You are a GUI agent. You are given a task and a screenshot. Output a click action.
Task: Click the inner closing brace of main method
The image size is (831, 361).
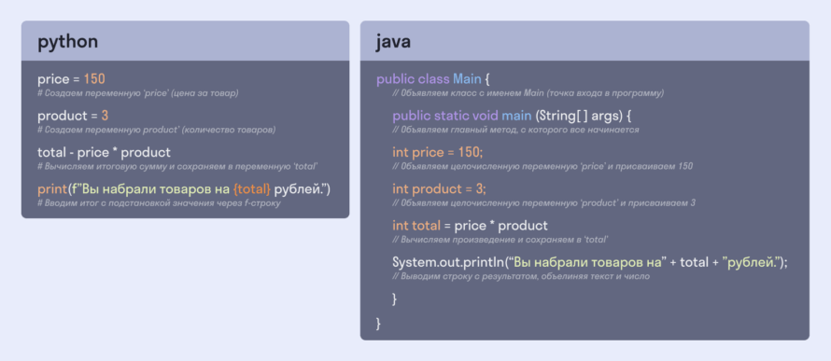click(x=394, y=299)
